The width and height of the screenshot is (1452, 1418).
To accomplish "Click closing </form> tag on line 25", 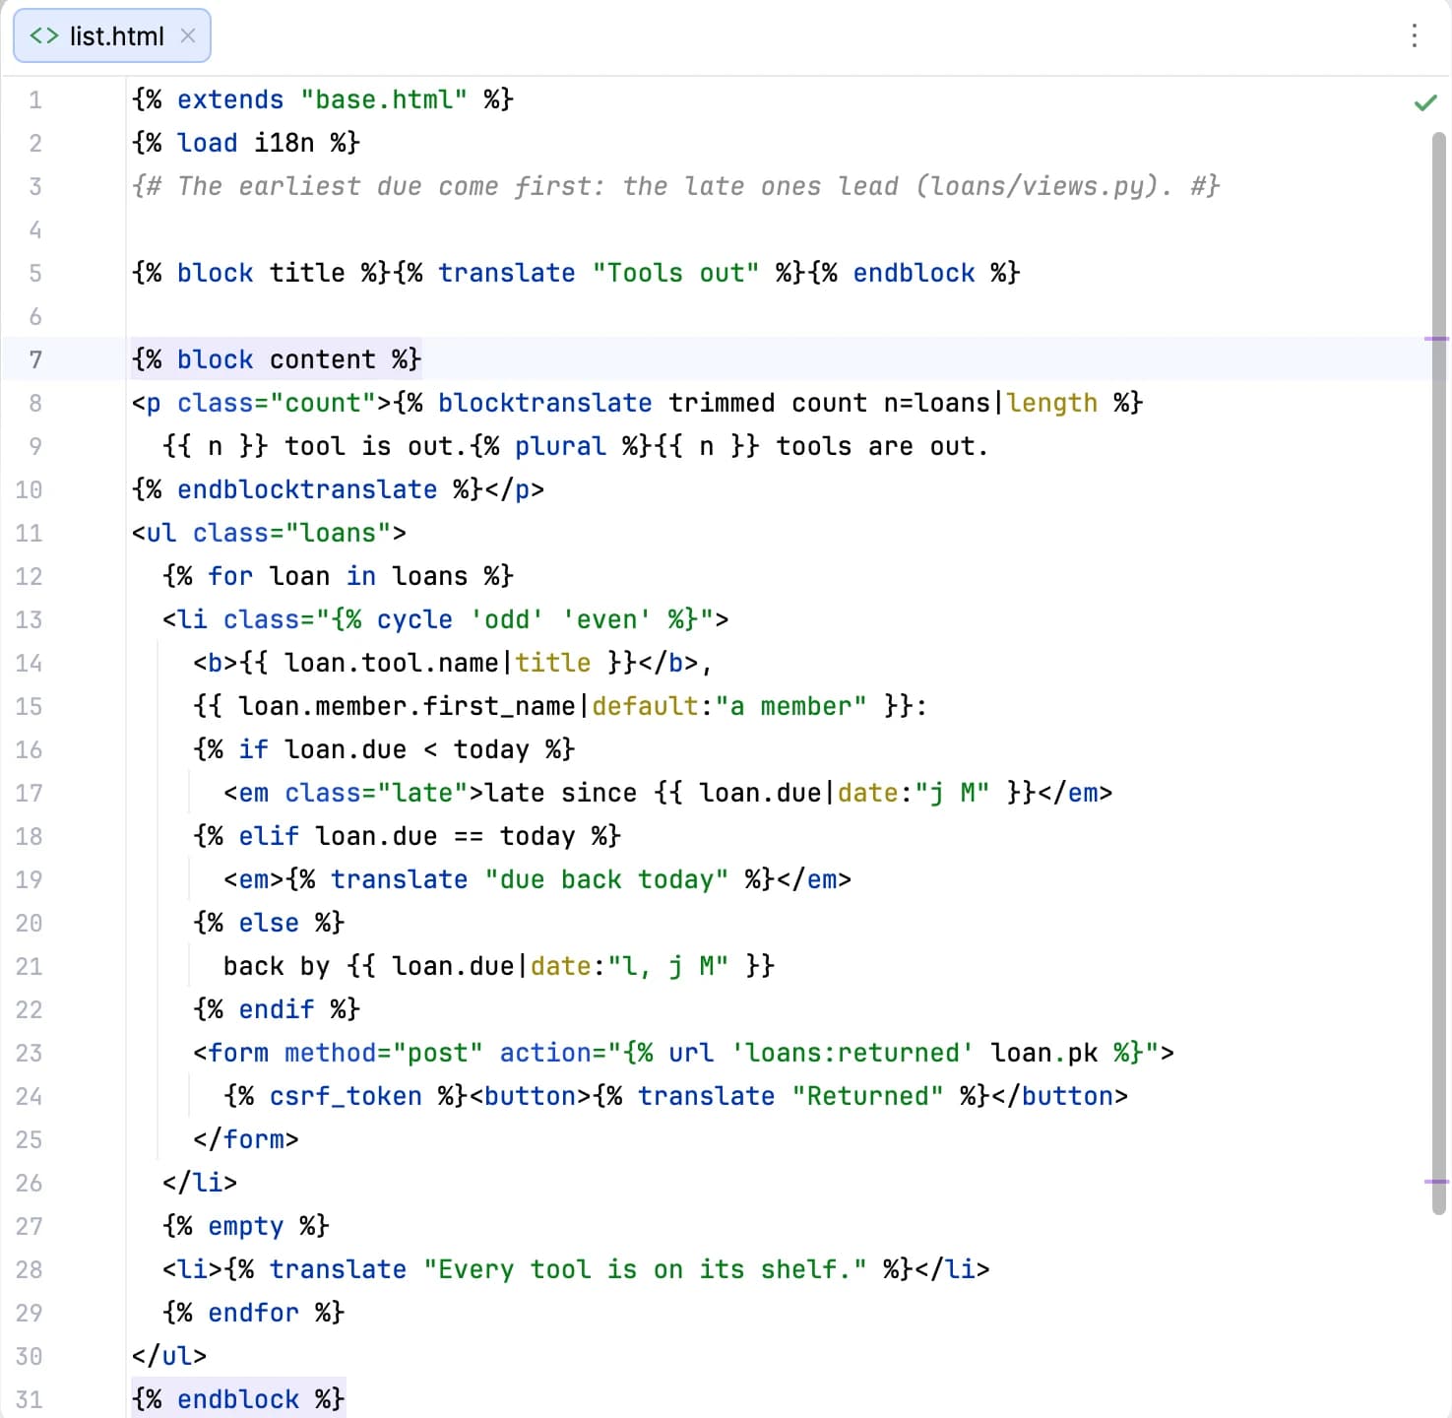I will click(x=246, y=1139).
